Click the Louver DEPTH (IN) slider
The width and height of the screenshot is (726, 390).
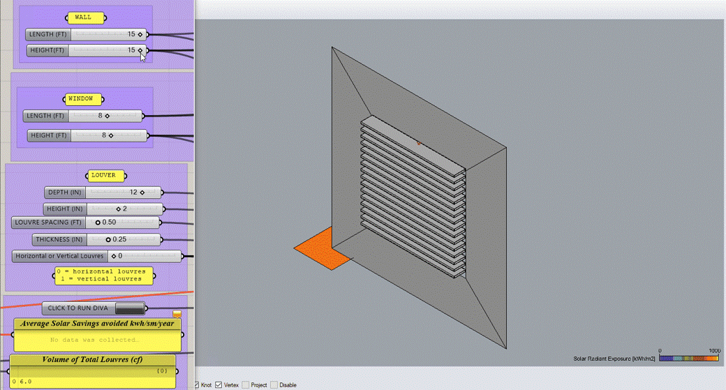(103, 192)
